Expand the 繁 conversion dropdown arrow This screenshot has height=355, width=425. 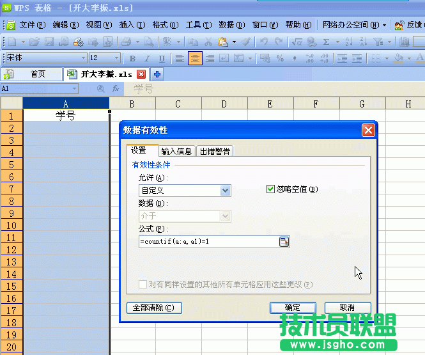tap(178, 42)
